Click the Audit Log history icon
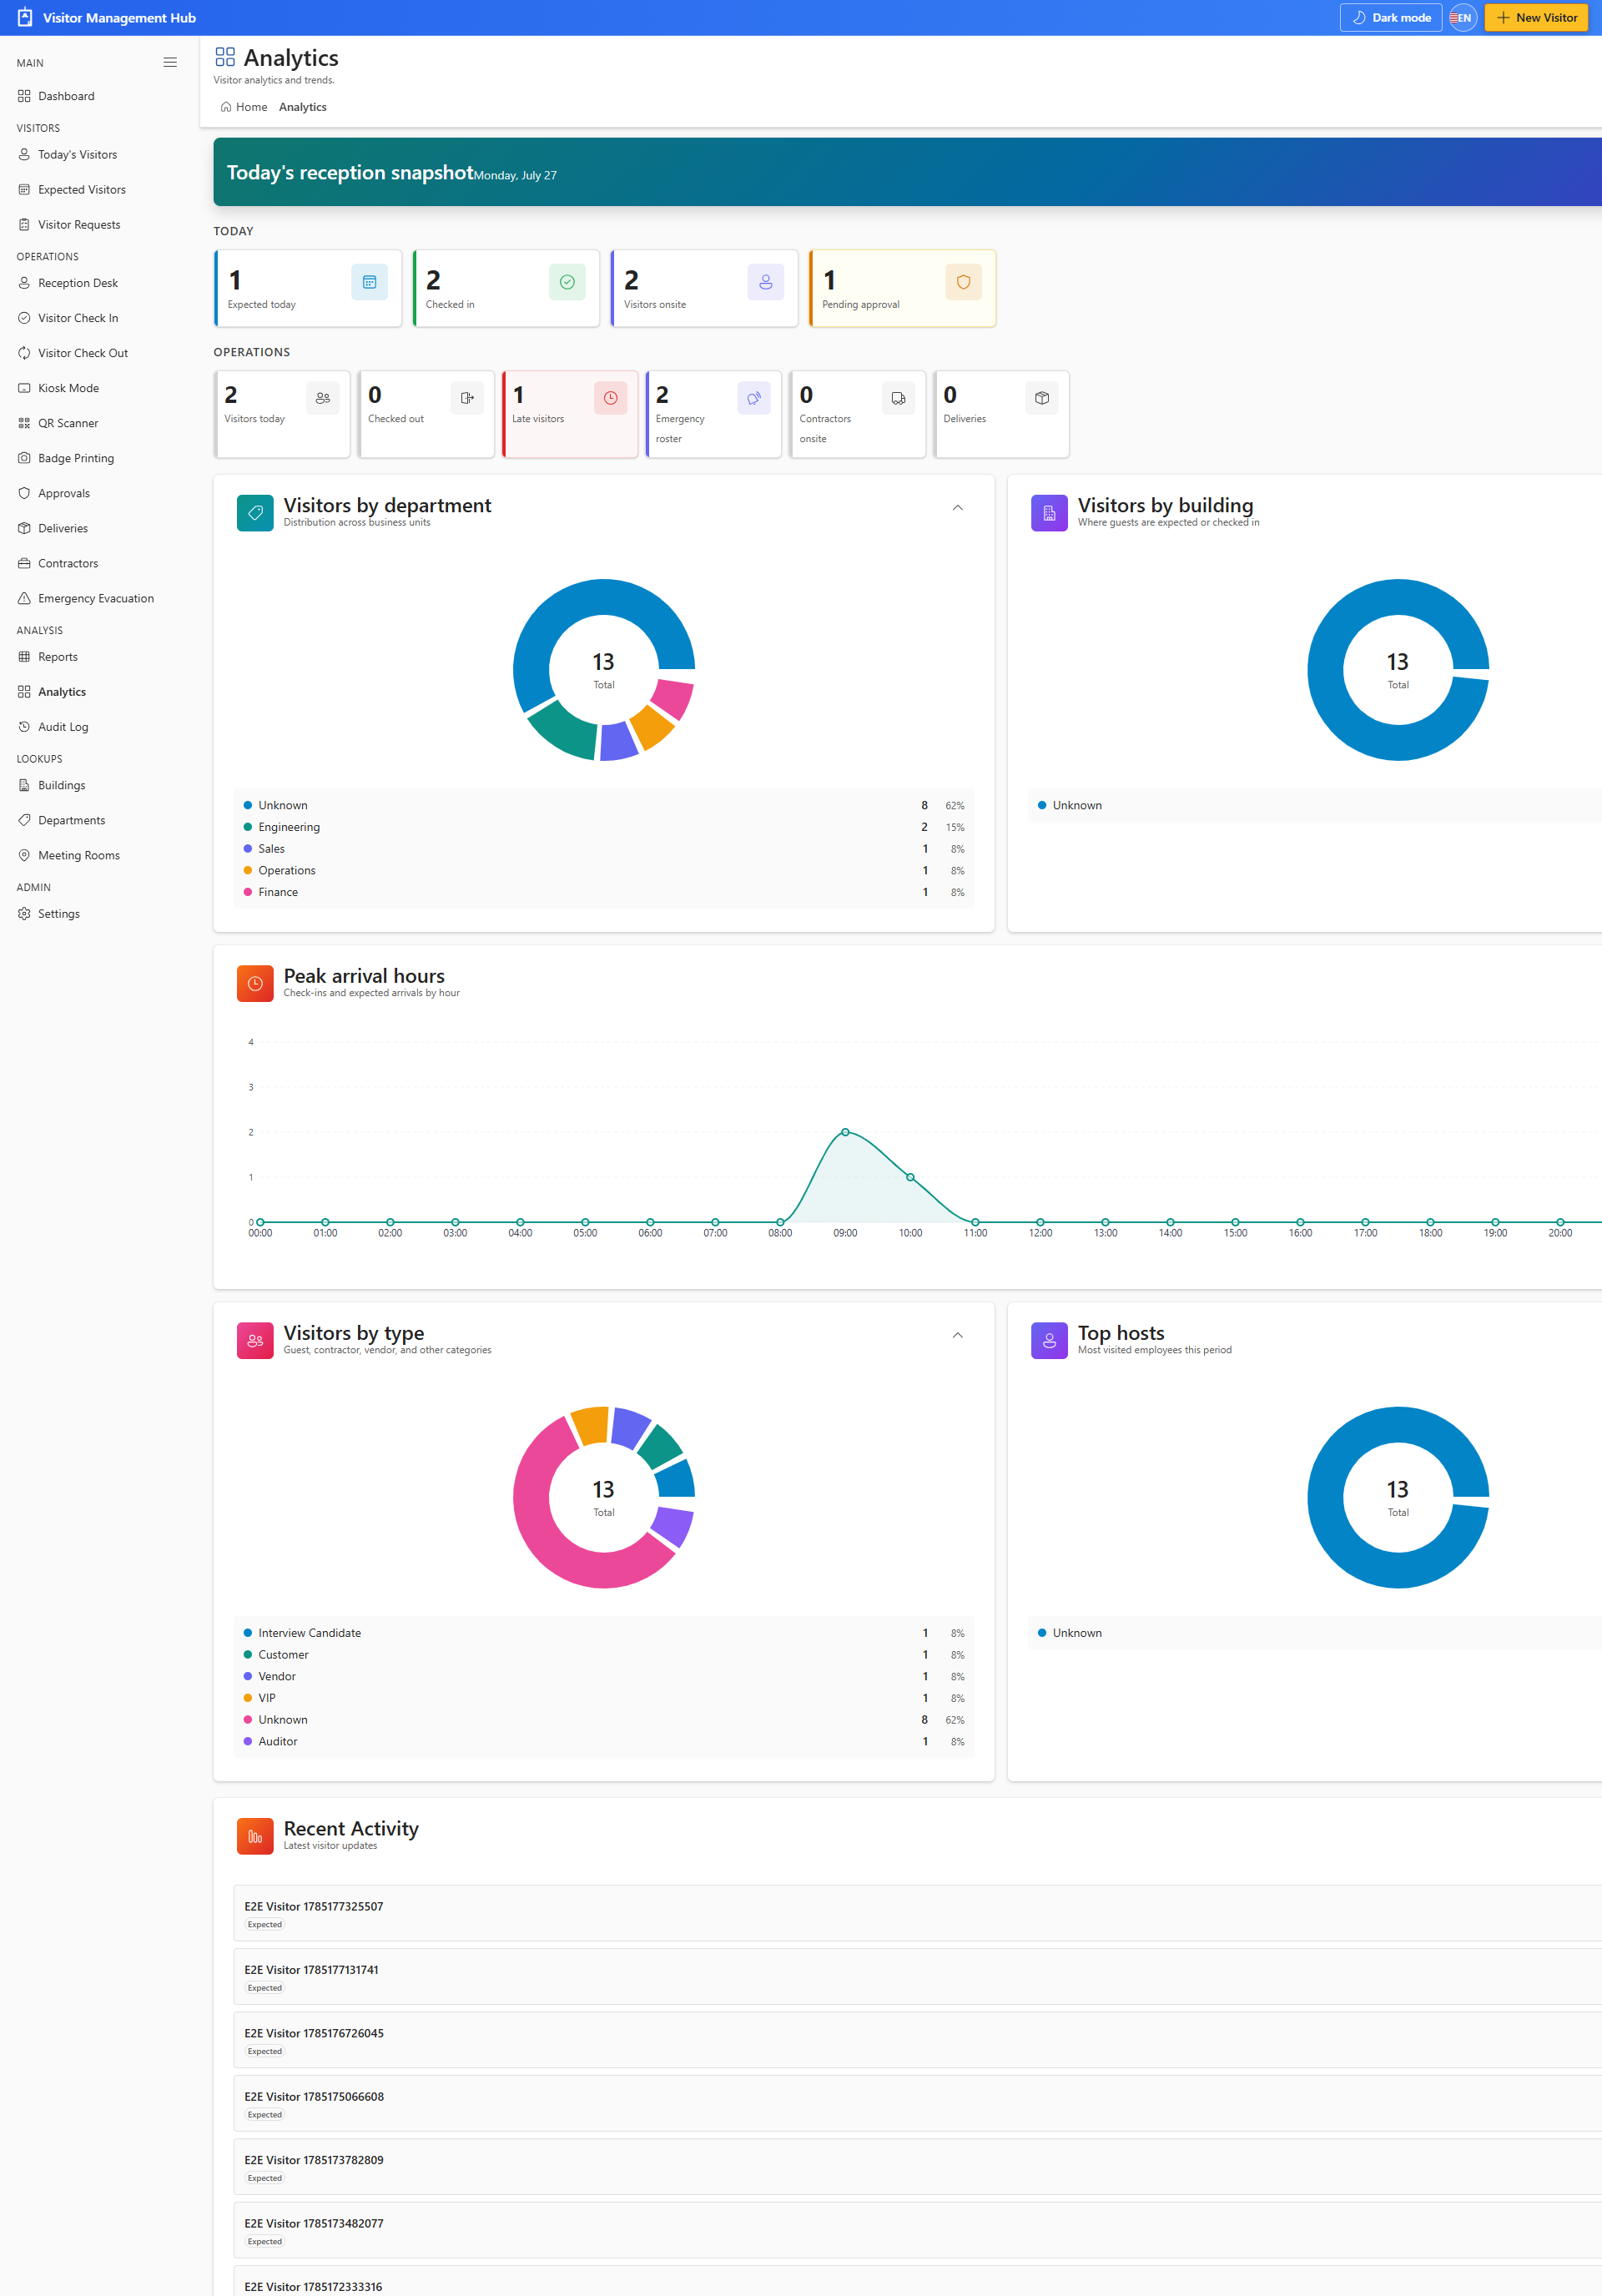Viewport: 1602px width, 2296px height. click(24, 727)
